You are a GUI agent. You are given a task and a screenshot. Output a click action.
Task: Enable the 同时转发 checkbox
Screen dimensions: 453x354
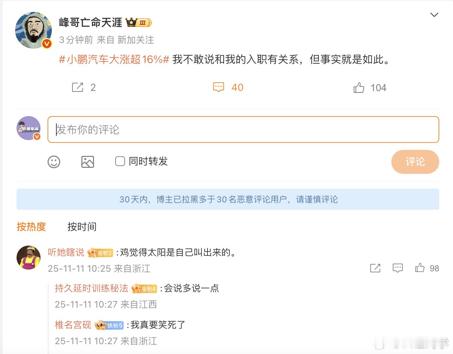point(120,162)
